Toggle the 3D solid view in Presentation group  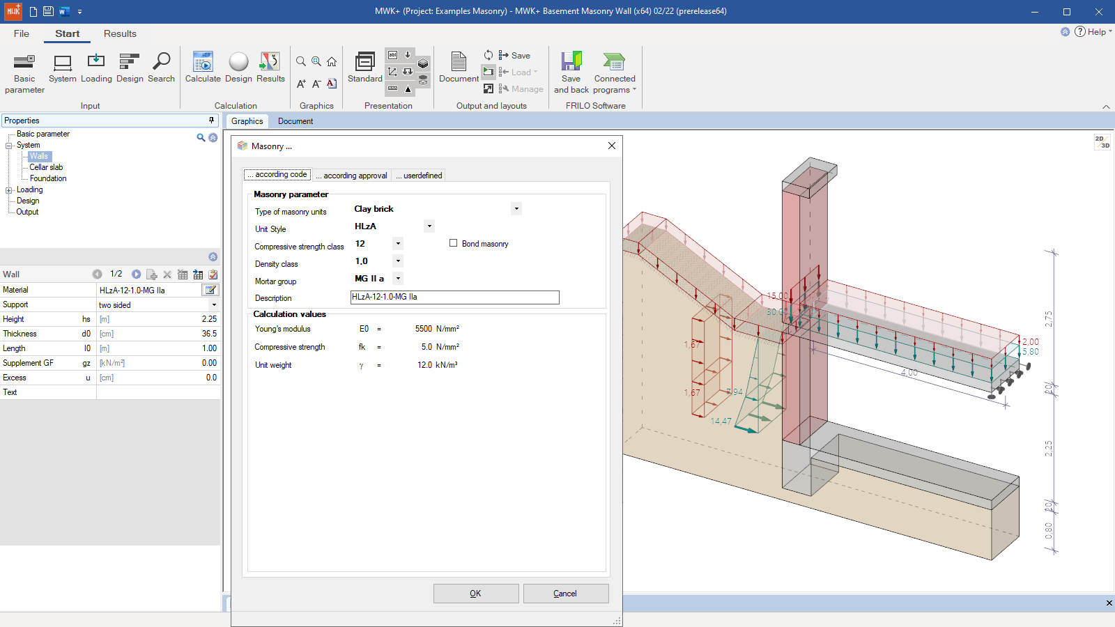(x=423, y=63)
